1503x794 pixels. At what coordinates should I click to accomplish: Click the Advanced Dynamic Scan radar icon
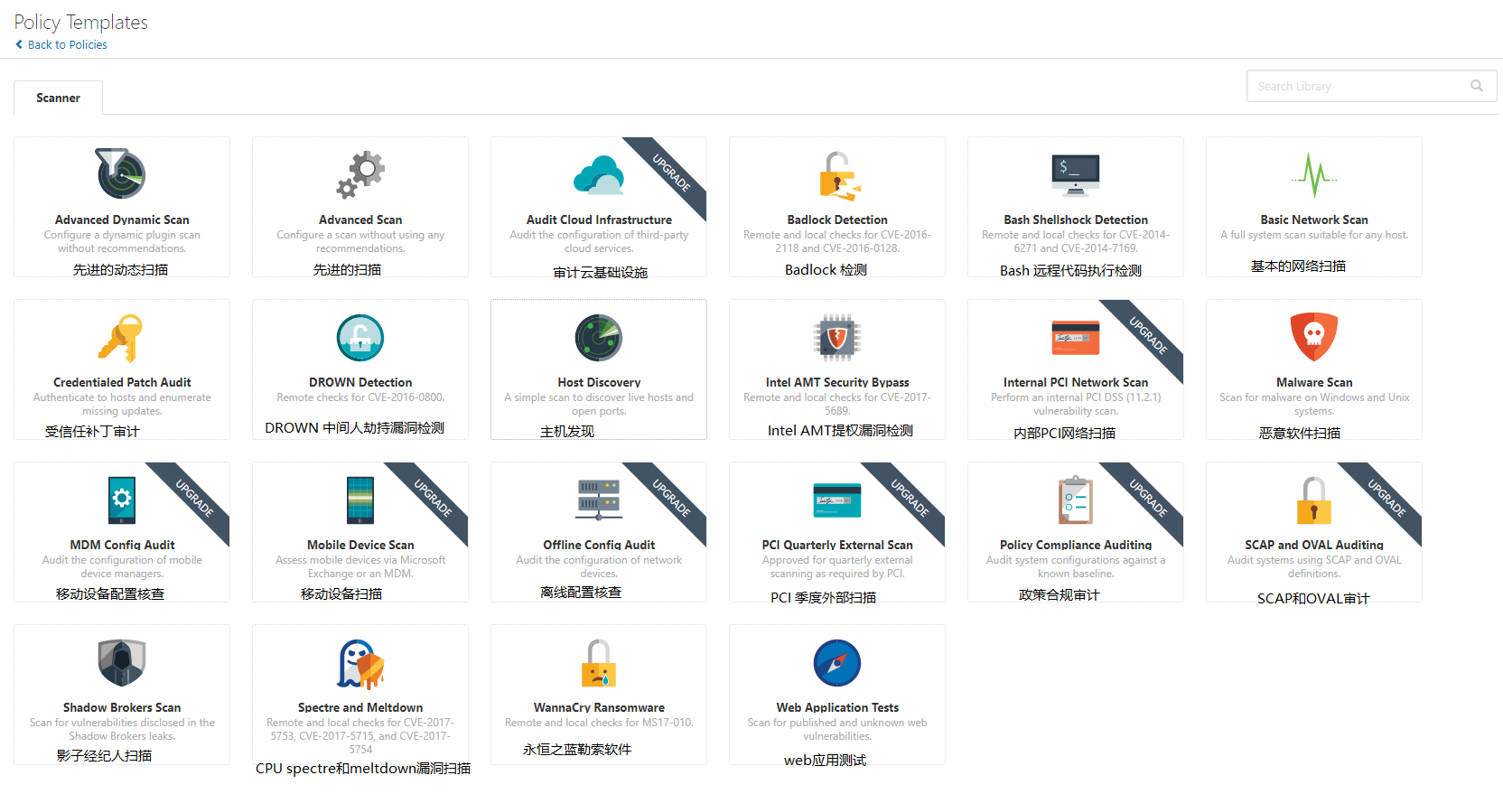coord(121,173)
